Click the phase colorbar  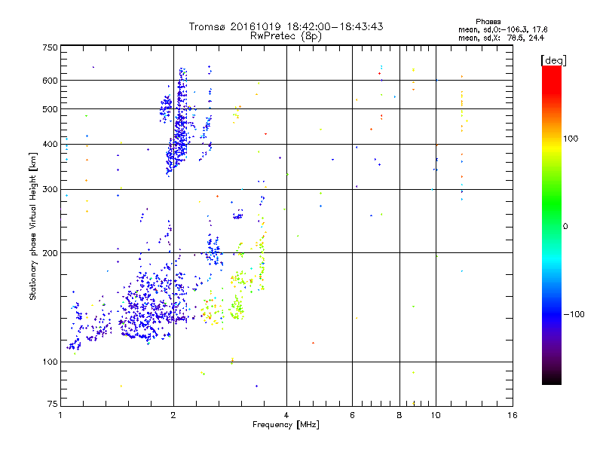[552, 225]
